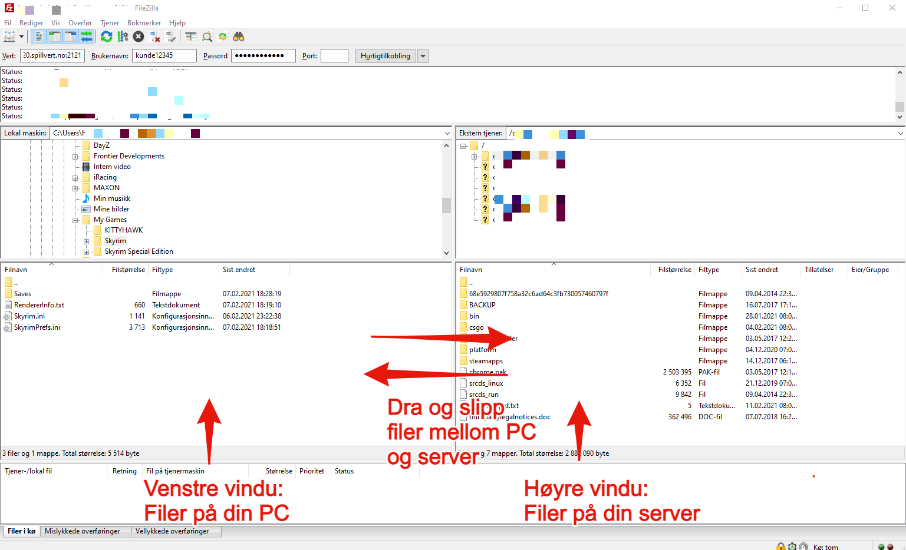Screen dimensions: 906x550
Task: Open the Vis menu
Action: coord(55,23)
